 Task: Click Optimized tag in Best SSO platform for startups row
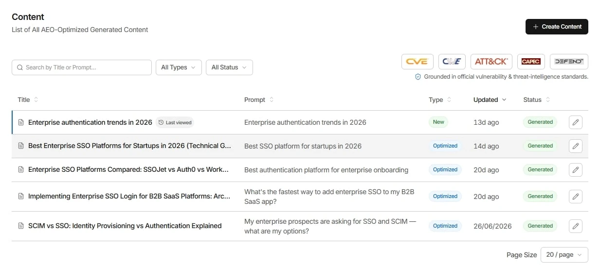coord(445,146)
